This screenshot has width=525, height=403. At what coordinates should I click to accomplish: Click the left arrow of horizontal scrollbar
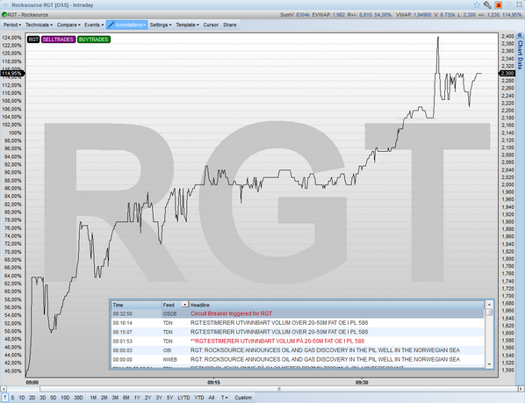pos(4,389)
